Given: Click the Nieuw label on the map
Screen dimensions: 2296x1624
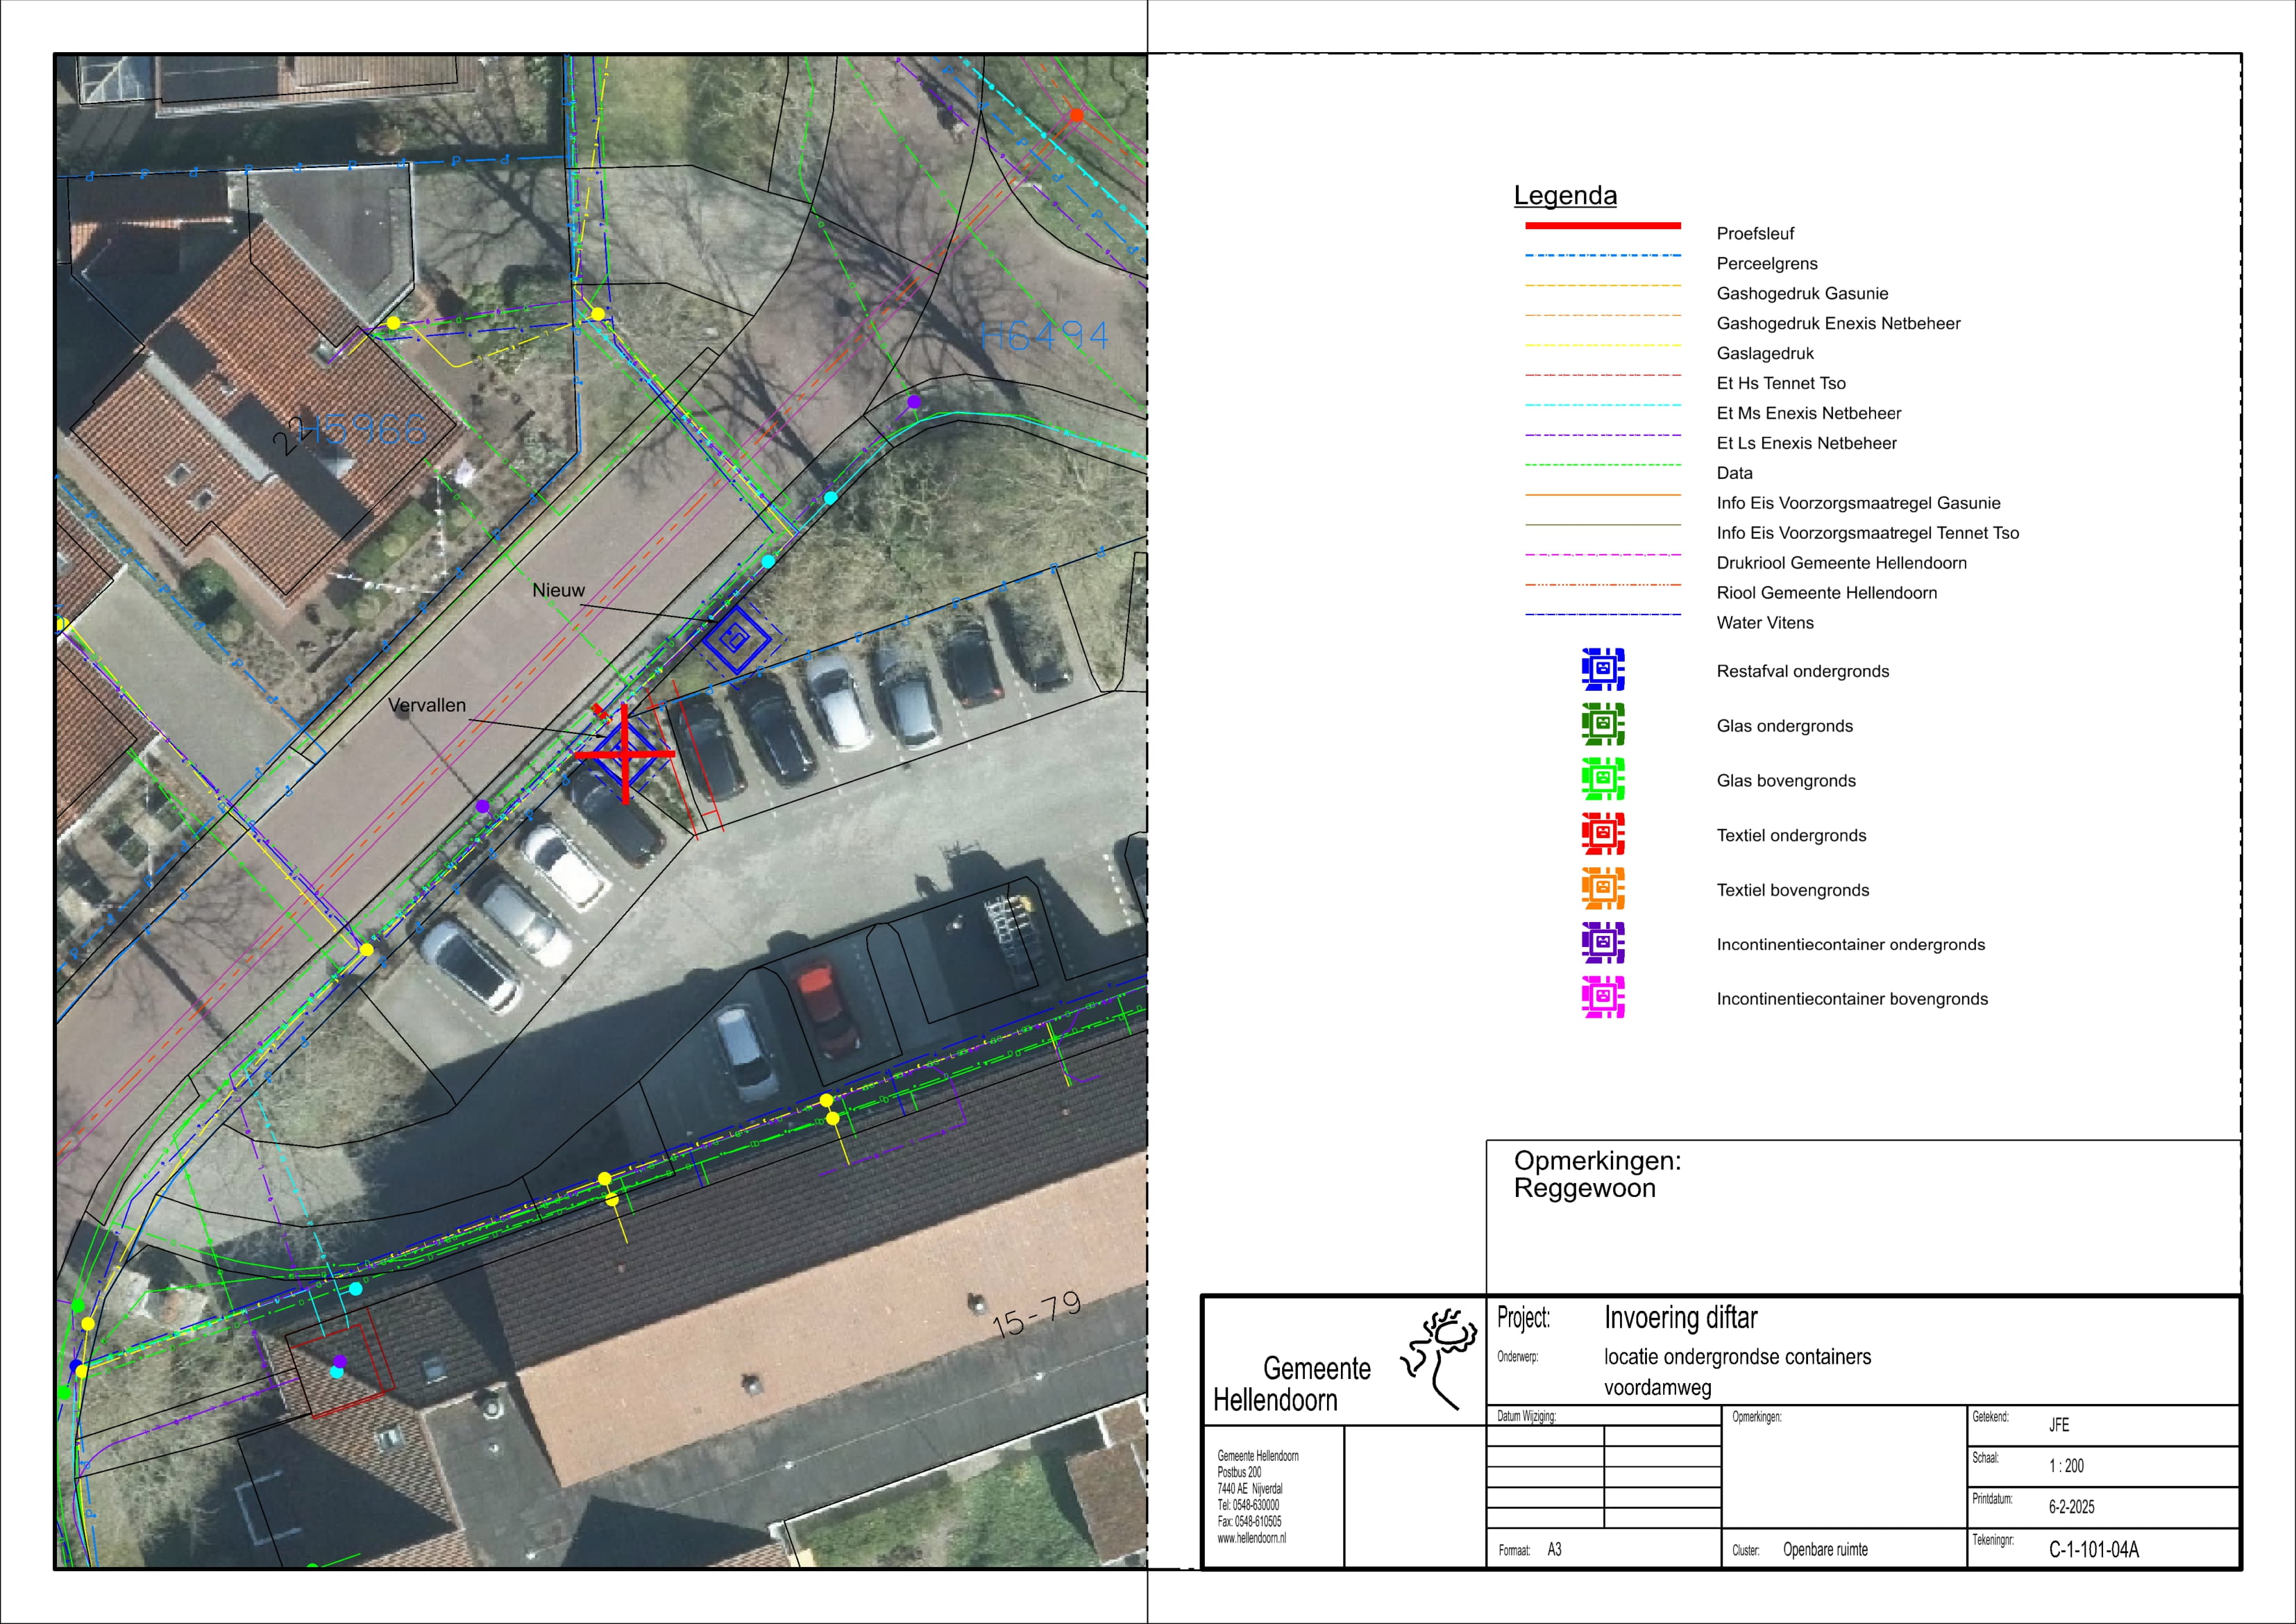Looking at the screenshot, I should 558,590.
